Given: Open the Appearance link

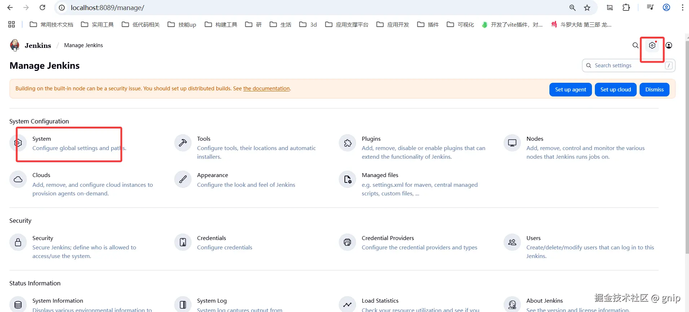Looking at the screenshot, I should coord(212,175).
